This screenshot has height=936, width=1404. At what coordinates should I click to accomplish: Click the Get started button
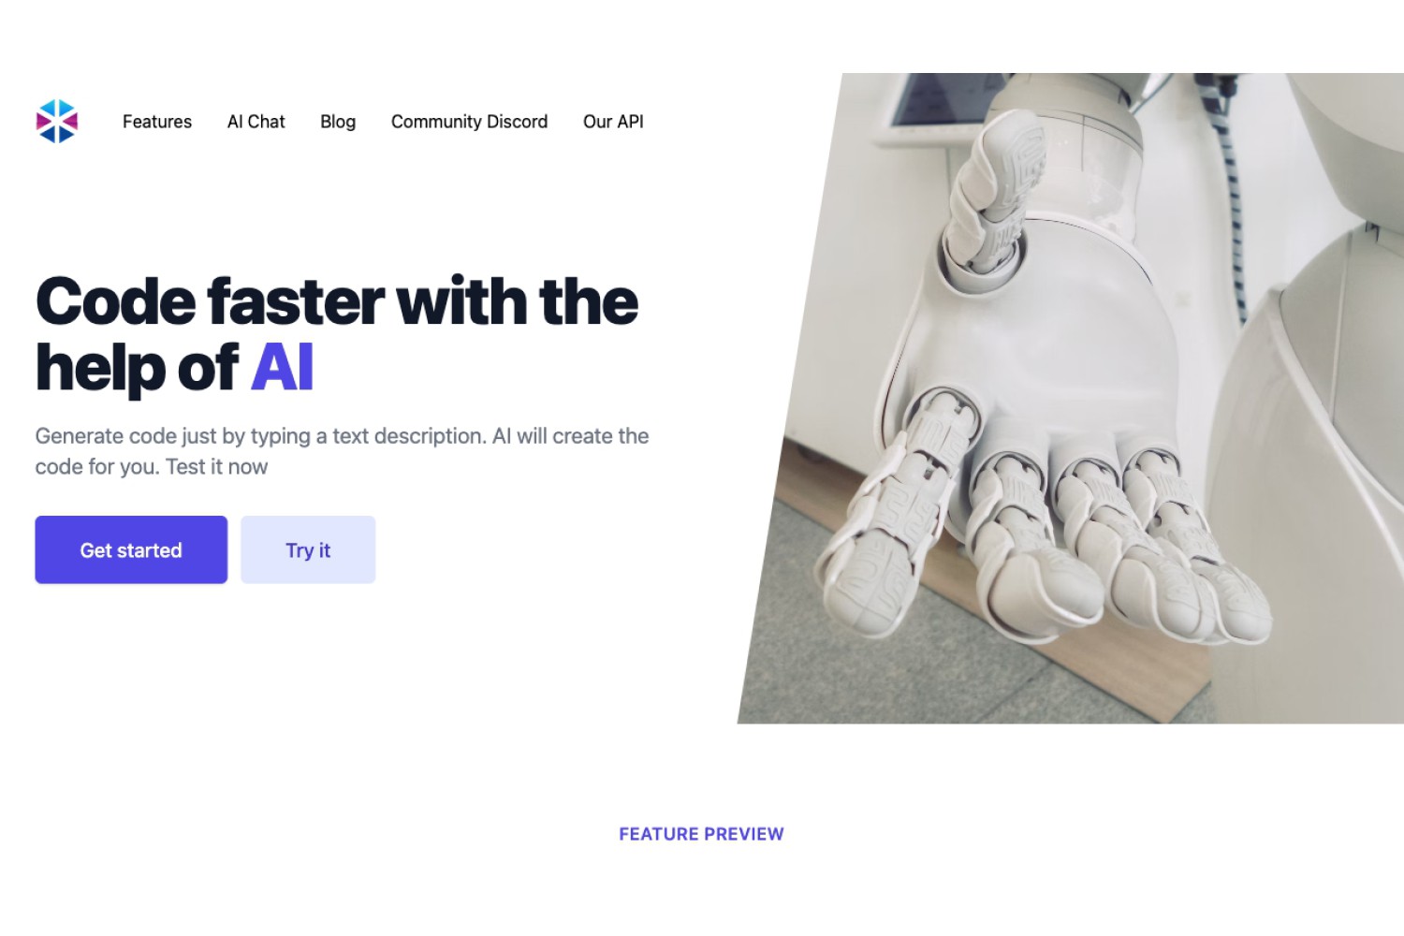click(x=131, y=549)
